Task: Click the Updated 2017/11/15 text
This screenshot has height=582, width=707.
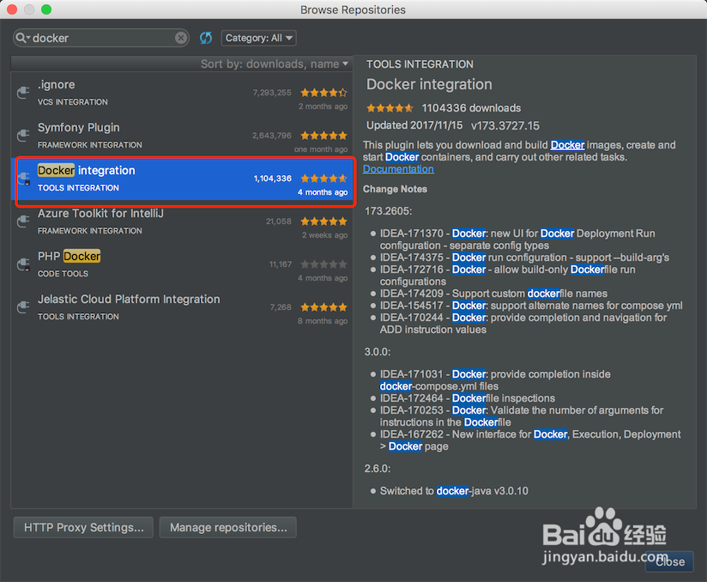Action: click(414, 125)
